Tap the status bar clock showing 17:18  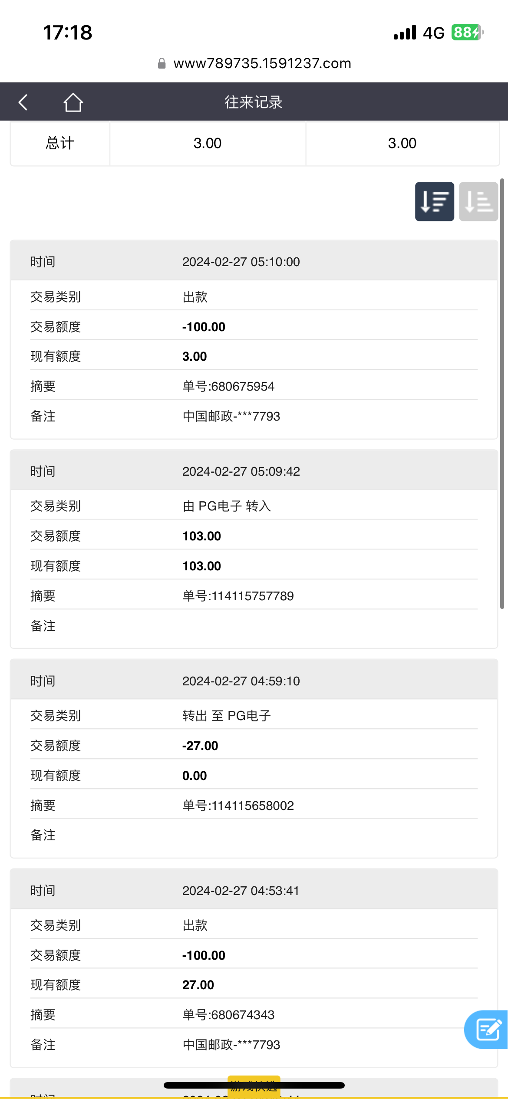(x=68, y=33)
